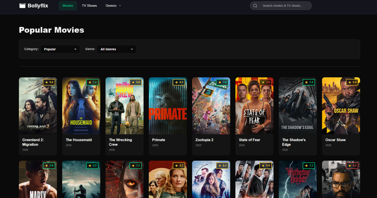Open the Greenland 2 poster thumbnail
Viewport: 377px width, 198px height.
click(38, 106)
